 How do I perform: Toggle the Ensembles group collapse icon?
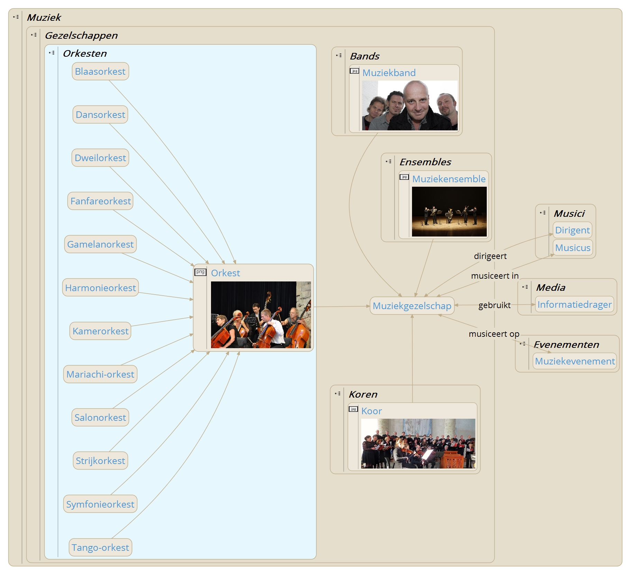[389, 161]
